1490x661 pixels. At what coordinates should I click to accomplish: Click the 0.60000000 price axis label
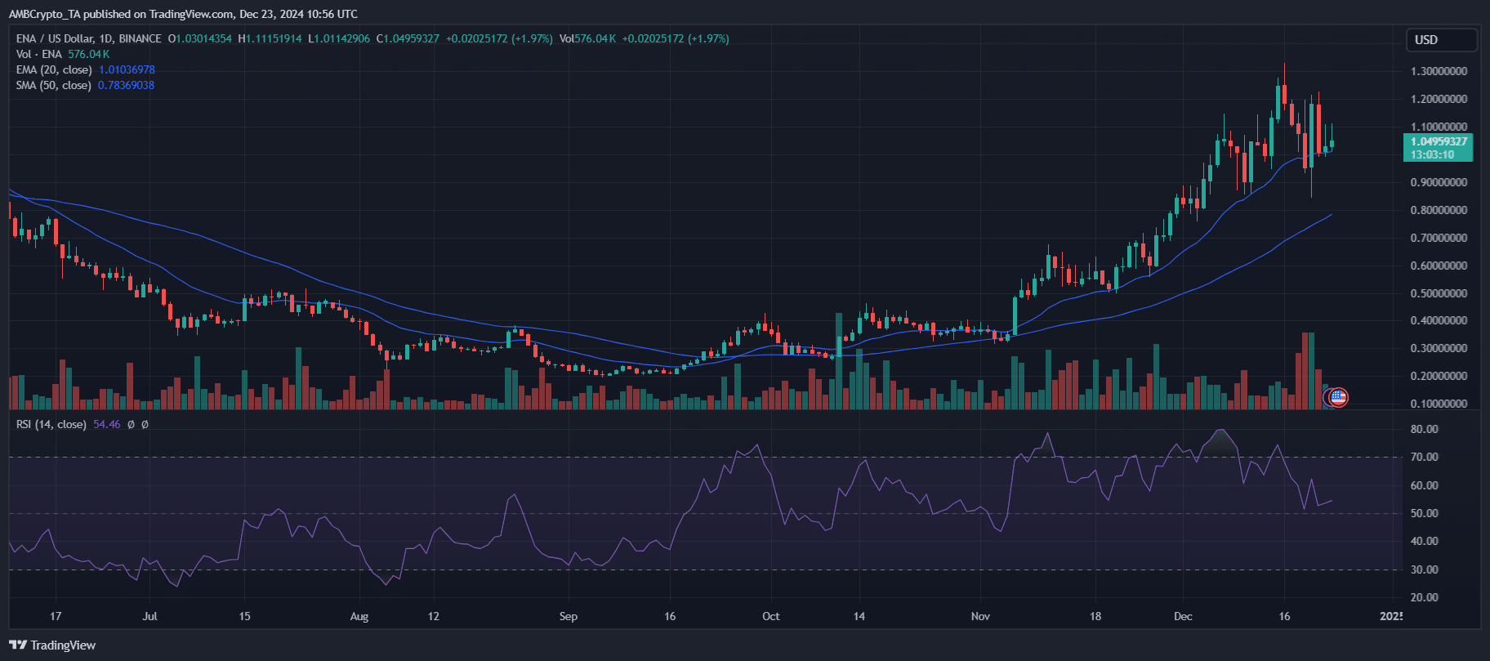[x=1439, y=266]
